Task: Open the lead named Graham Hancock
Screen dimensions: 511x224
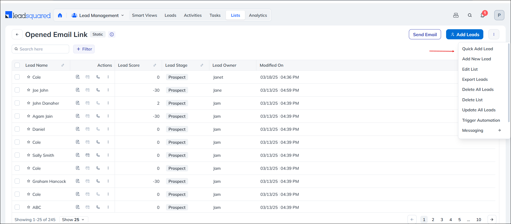Action: [x=49, y=181]
